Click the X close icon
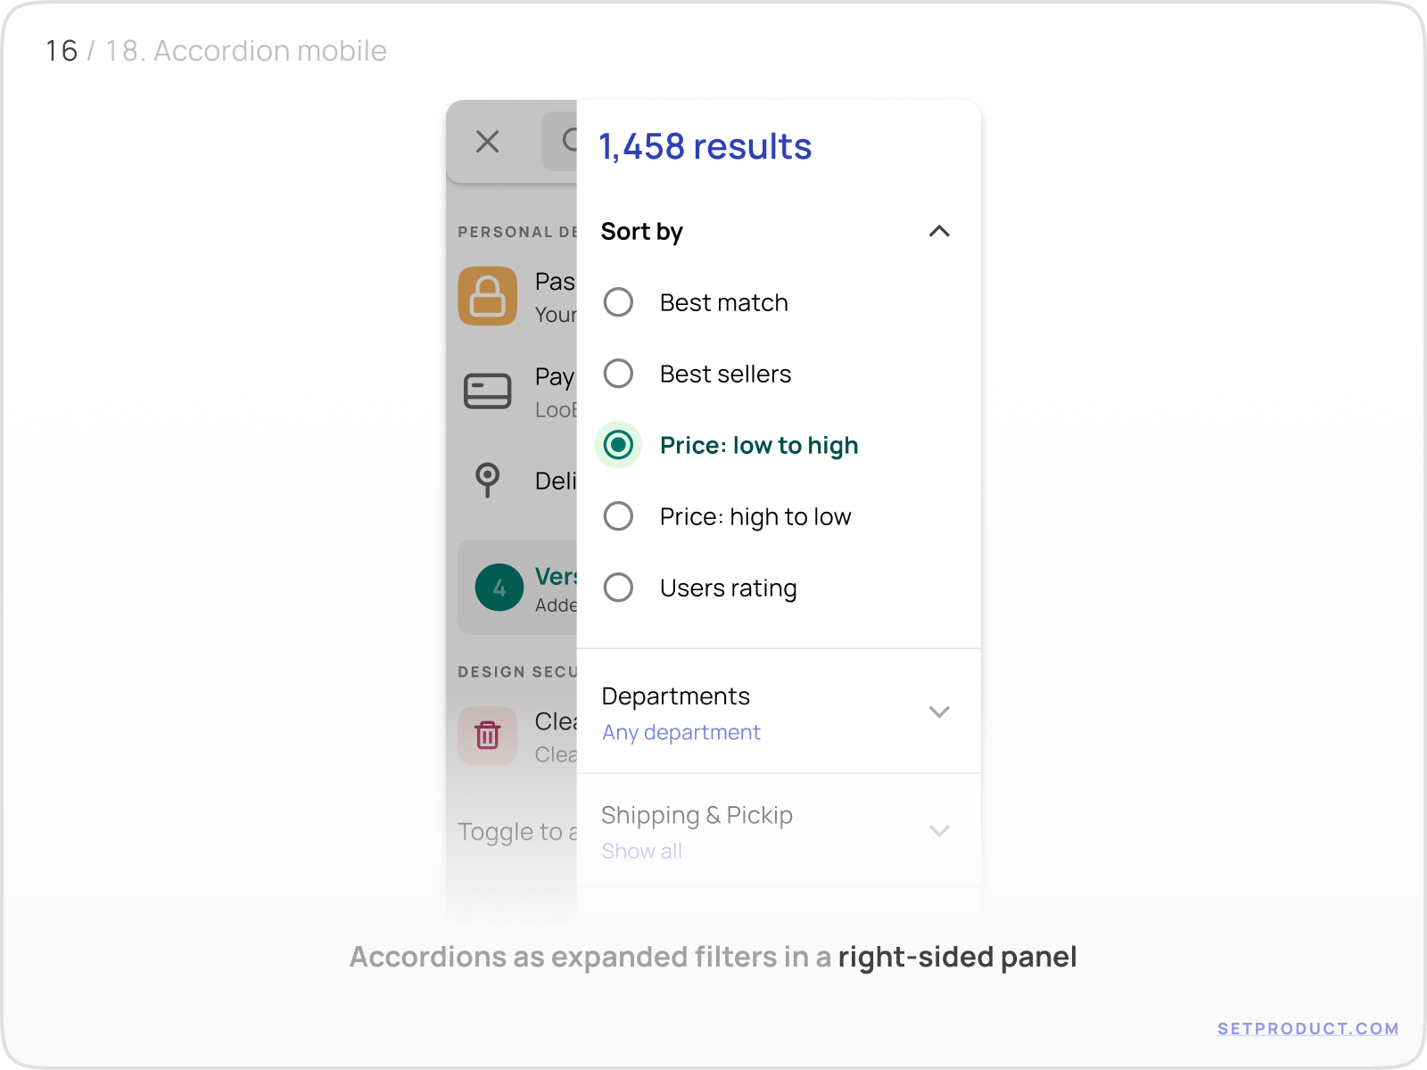The width and height of the screenshot is (1427, 1070). (487, 142)
